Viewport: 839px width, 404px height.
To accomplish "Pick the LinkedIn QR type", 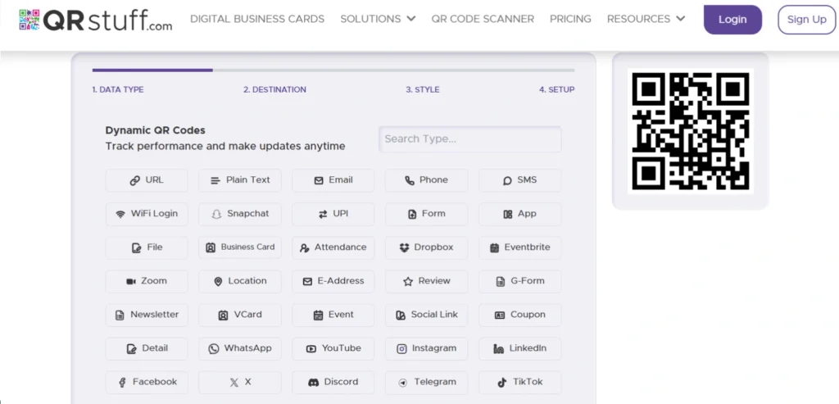I will click(x=519, y=348).
